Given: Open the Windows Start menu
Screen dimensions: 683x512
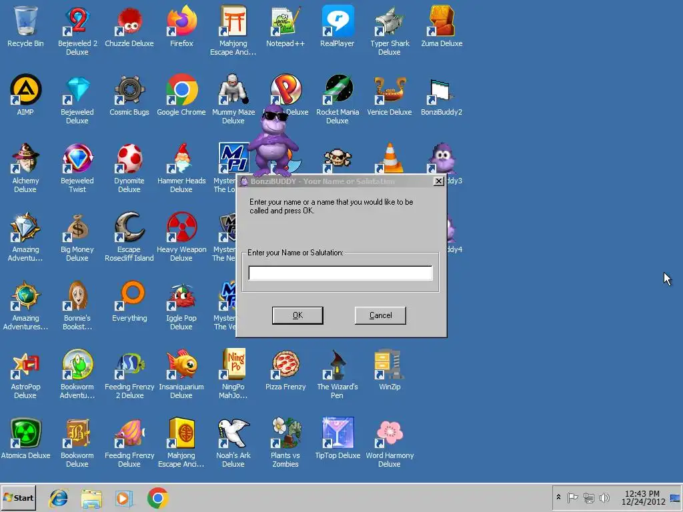Looking at the screenshot, I should [x=18, y=497].
